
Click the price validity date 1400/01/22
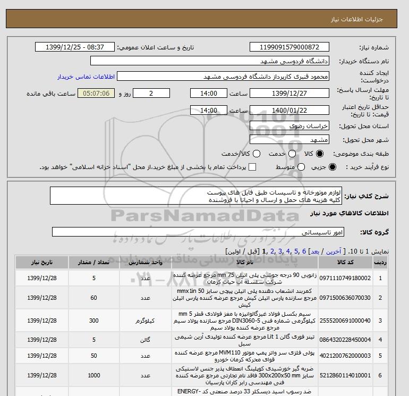click(289, 110)
